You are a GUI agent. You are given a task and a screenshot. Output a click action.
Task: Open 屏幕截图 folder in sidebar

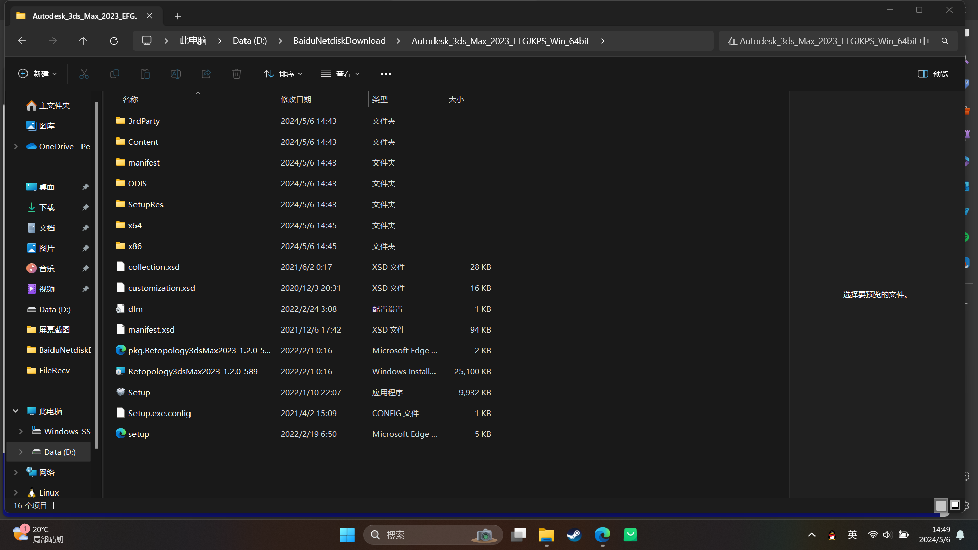[x=48, y=329]
